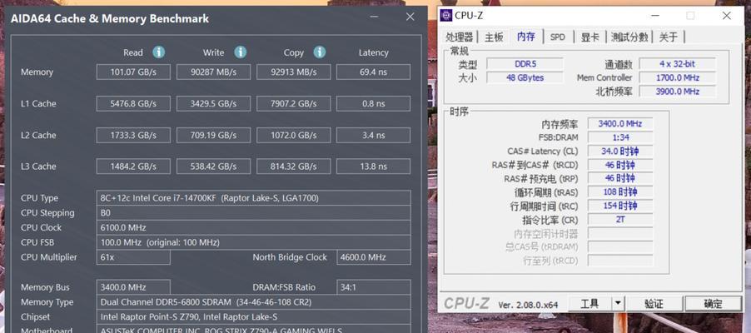
Task: Click the L2 Cache Latency value 3.4 ns
Action: (373, 135)
